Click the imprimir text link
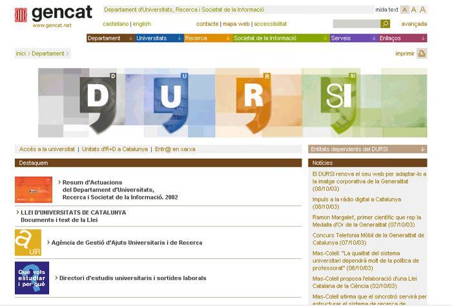Screen dimensions: 452x306 coord(405,54)
